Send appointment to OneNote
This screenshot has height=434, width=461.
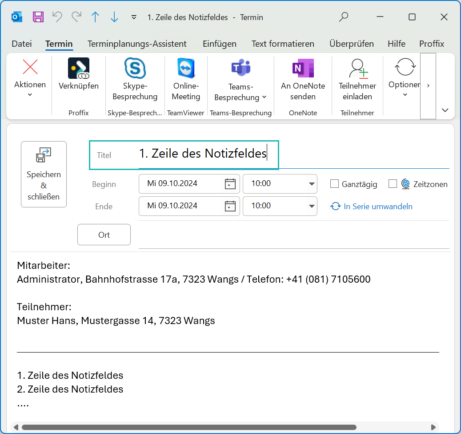click(303, 79)
